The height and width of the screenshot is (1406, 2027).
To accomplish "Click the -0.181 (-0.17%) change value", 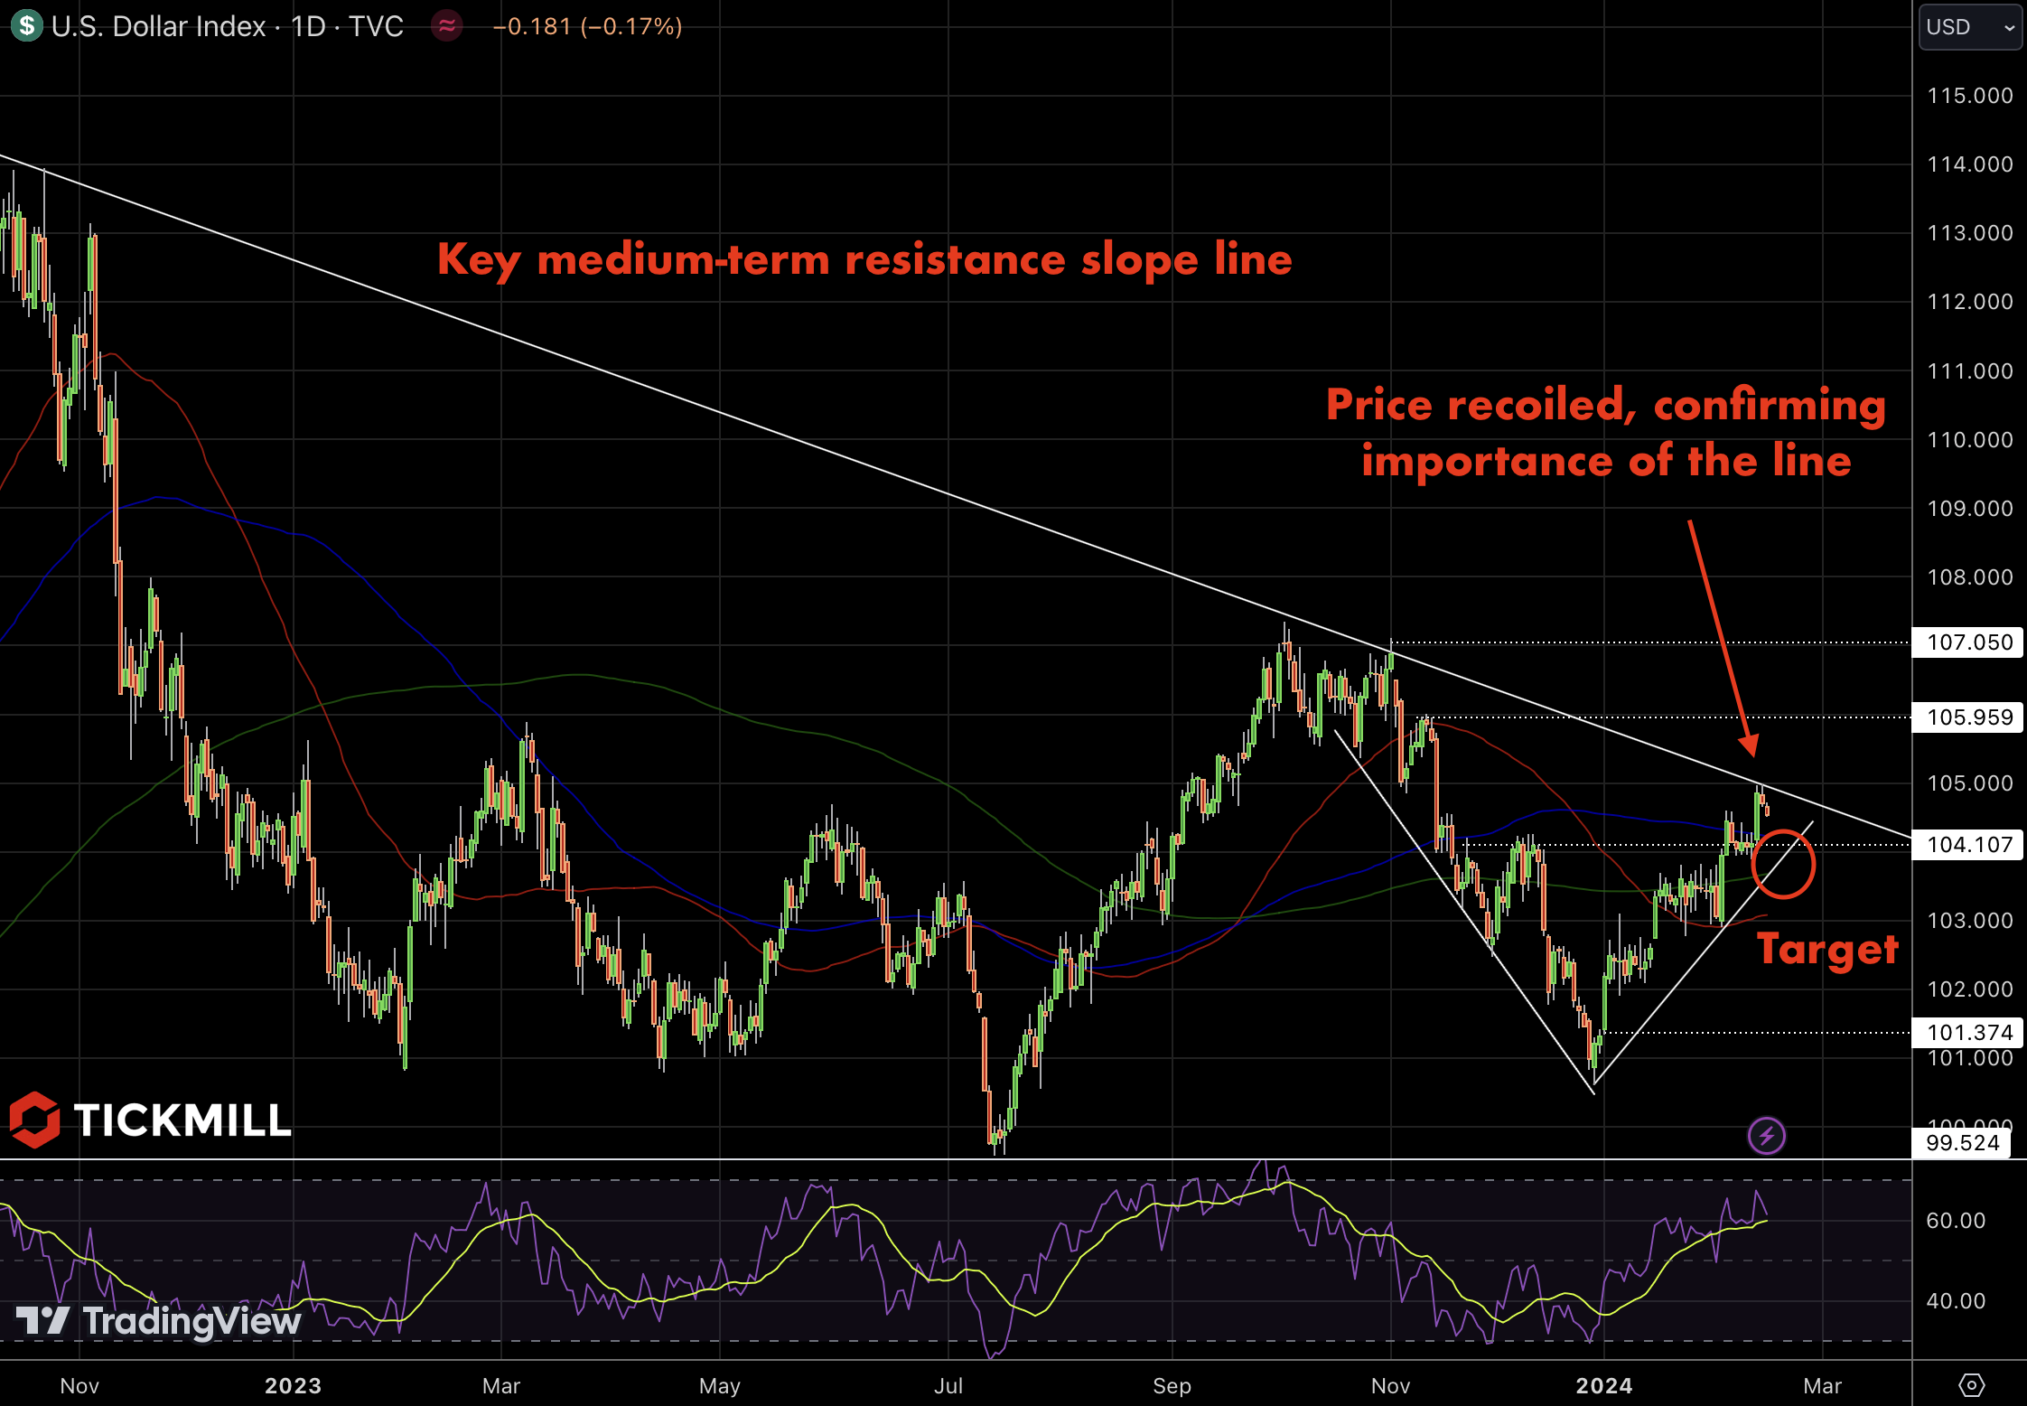I will (587, 26).
